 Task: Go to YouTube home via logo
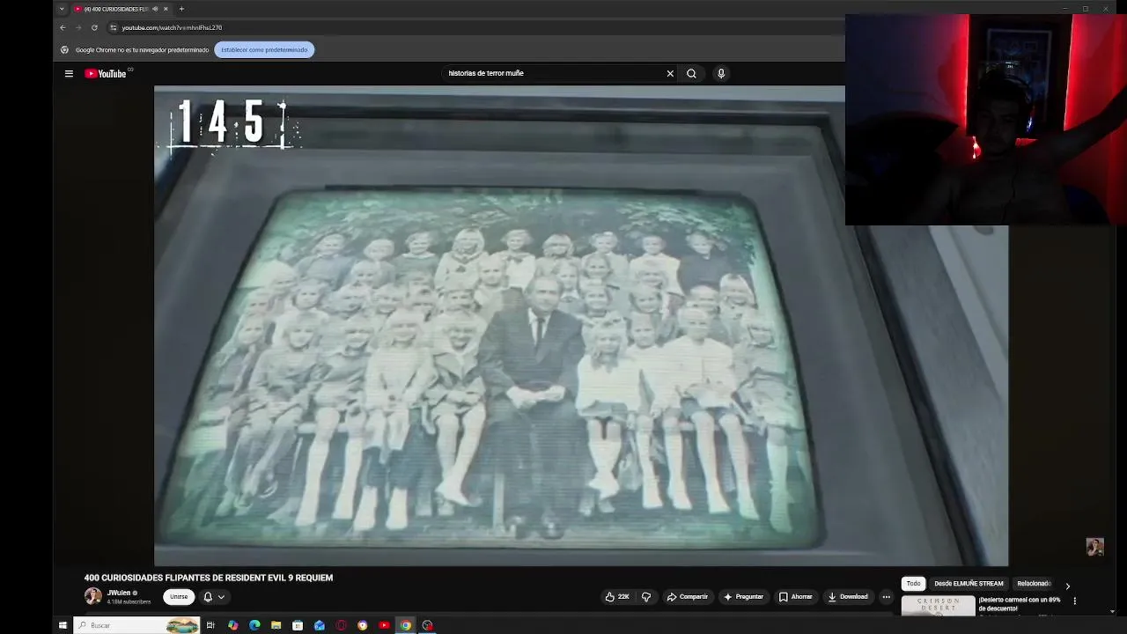pos(106,74)
